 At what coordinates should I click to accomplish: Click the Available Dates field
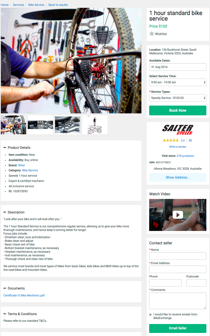[x=178, y=67]
